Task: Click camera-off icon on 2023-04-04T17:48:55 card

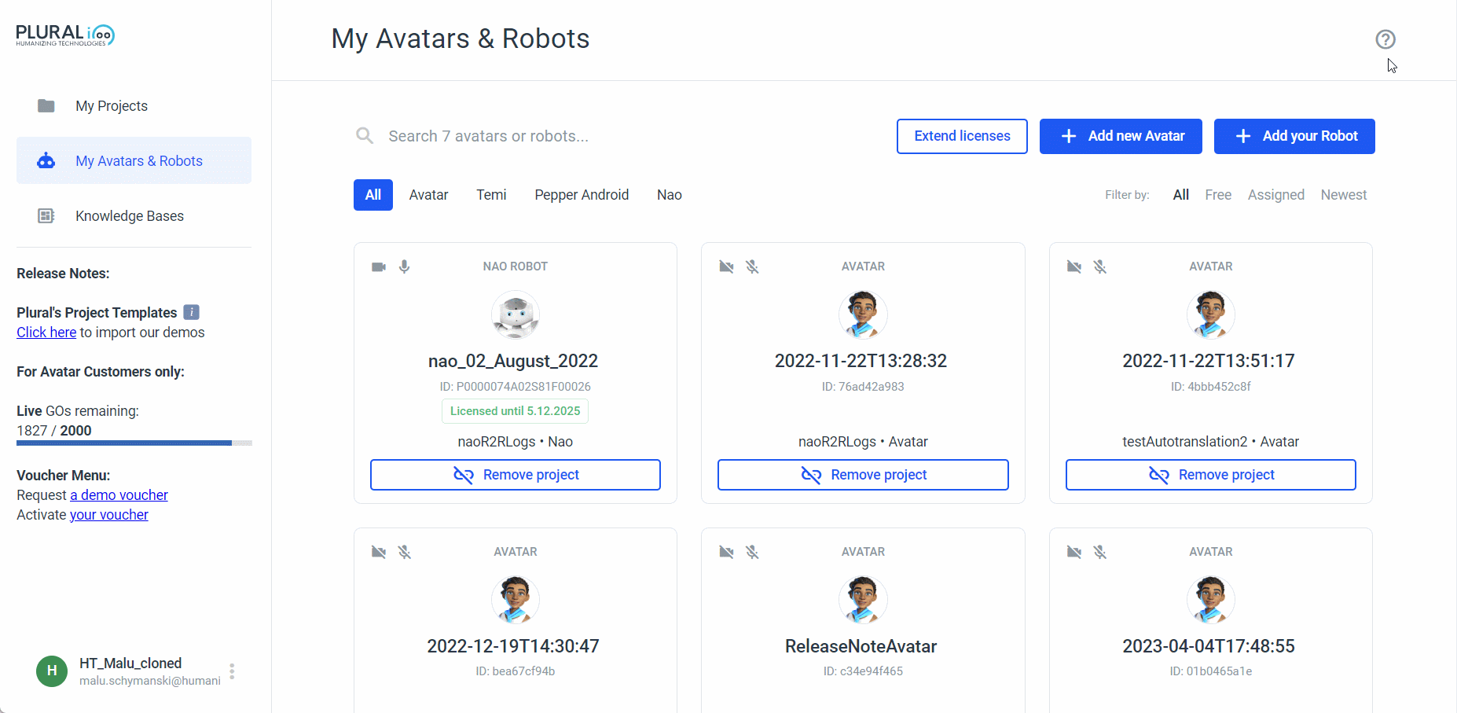Action: coord(1074,552)
